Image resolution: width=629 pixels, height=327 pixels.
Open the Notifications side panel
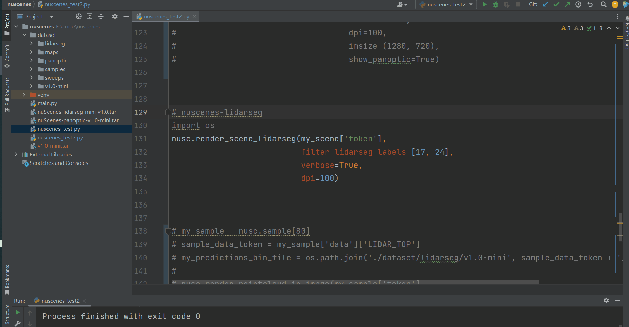coord(626,33)
